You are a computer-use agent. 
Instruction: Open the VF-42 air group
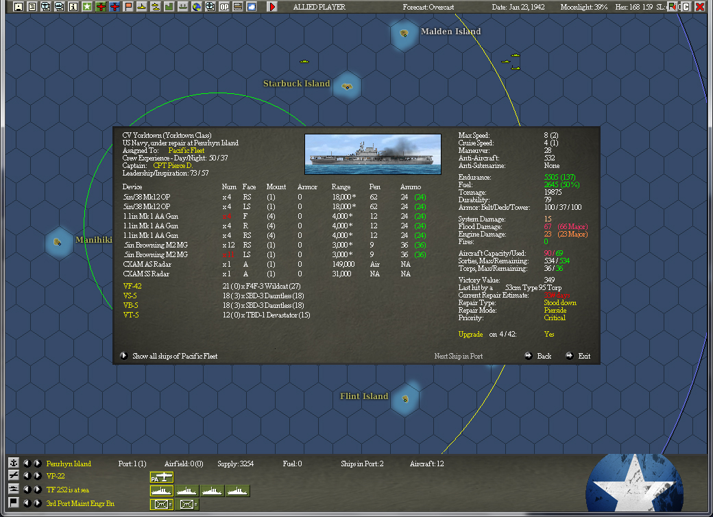click(132, 286)
